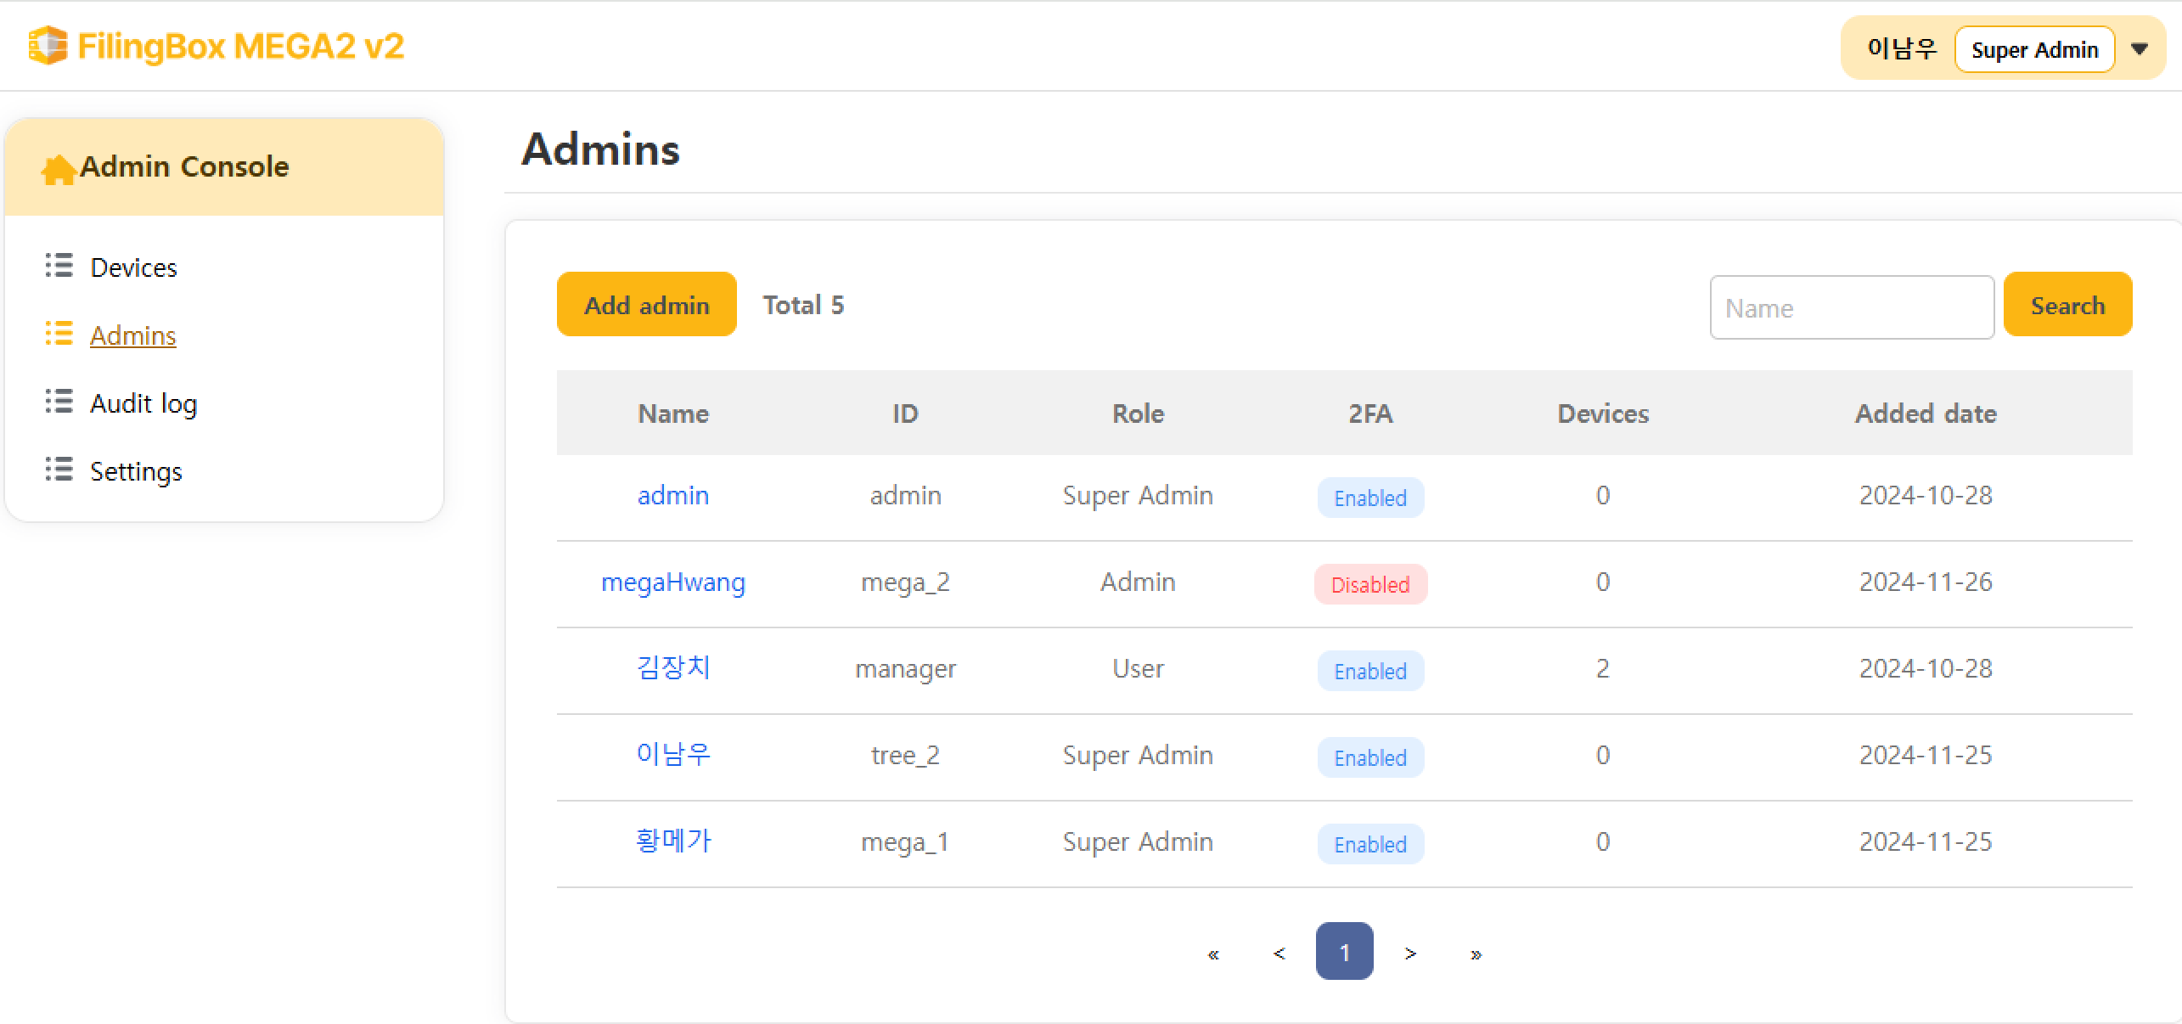This screenshot has height=1024, width=2182.
Task: Click the Admin Console home icon
Action: [58, 169]
